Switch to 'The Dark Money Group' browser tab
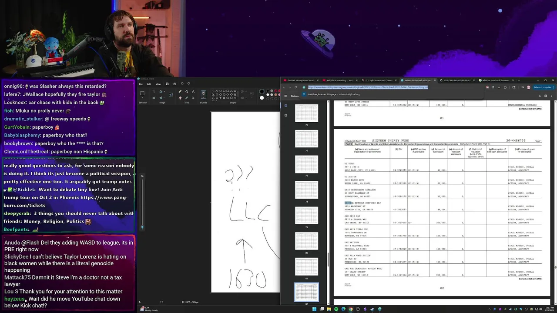This screenshot has width=557, height=313. (301, 80)
